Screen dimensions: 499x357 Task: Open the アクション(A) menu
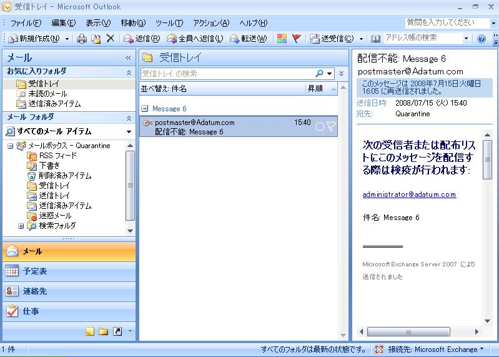[211, 23]
